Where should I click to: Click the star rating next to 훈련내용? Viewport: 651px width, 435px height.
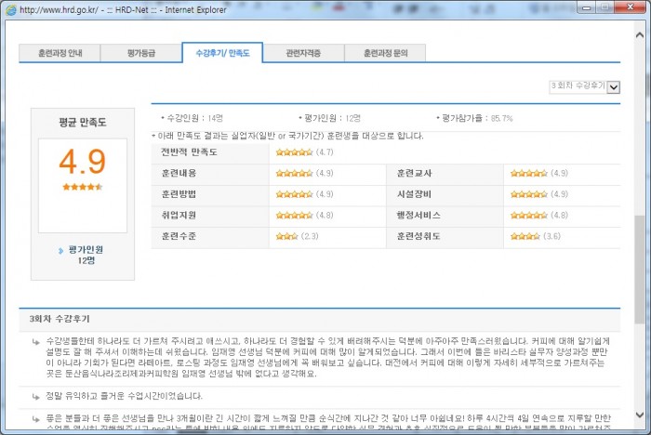[294, 173]
